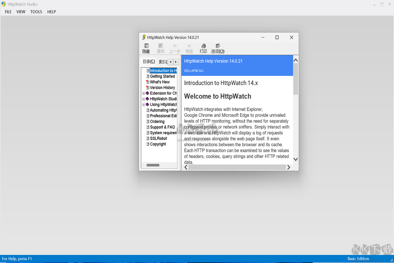Screen dimensions: 394x263
Task: Click the HttpWatch Studio logo in title bar
Action: coord(4,4)
